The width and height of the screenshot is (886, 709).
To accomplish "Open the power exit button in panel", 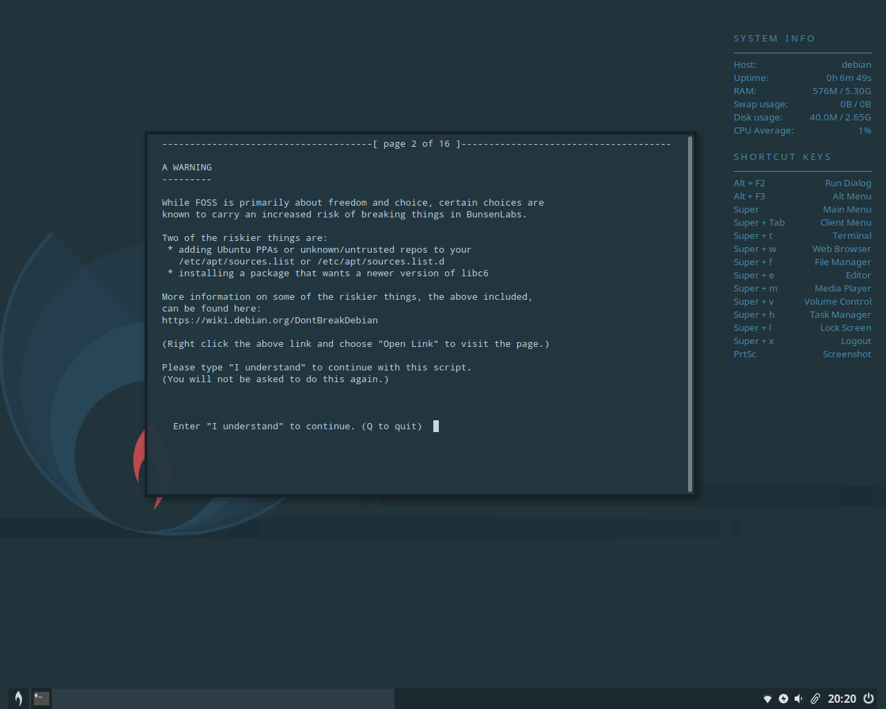I will (869, 699).
